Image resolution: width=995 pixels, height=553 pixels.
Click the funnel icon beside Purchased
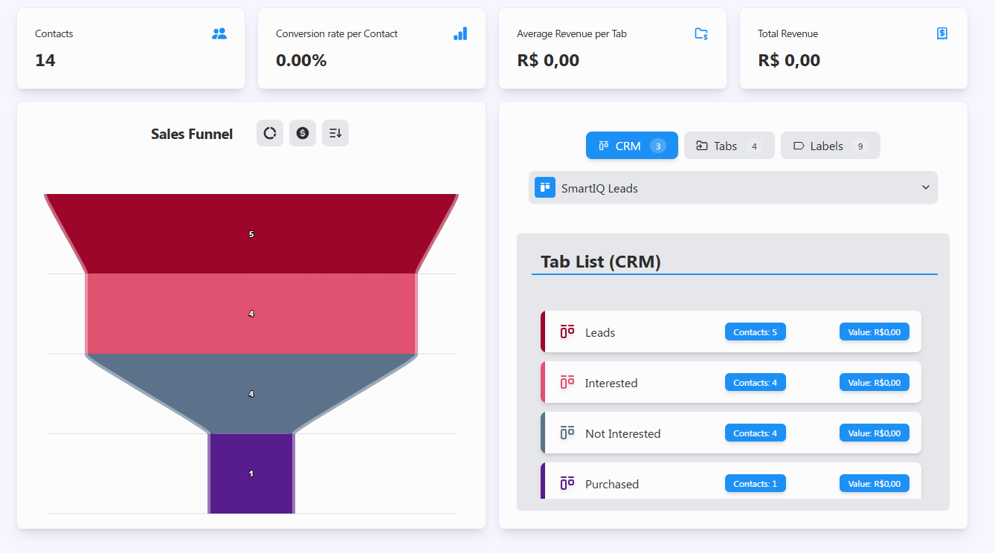566,483
